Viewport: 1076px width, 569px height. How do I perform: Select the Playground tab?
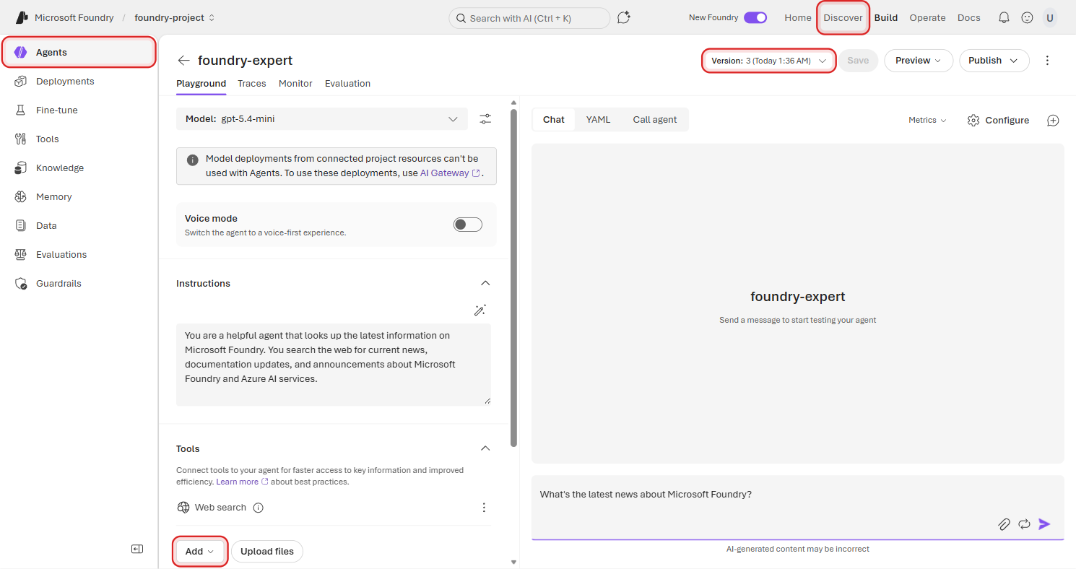point(201,84)
